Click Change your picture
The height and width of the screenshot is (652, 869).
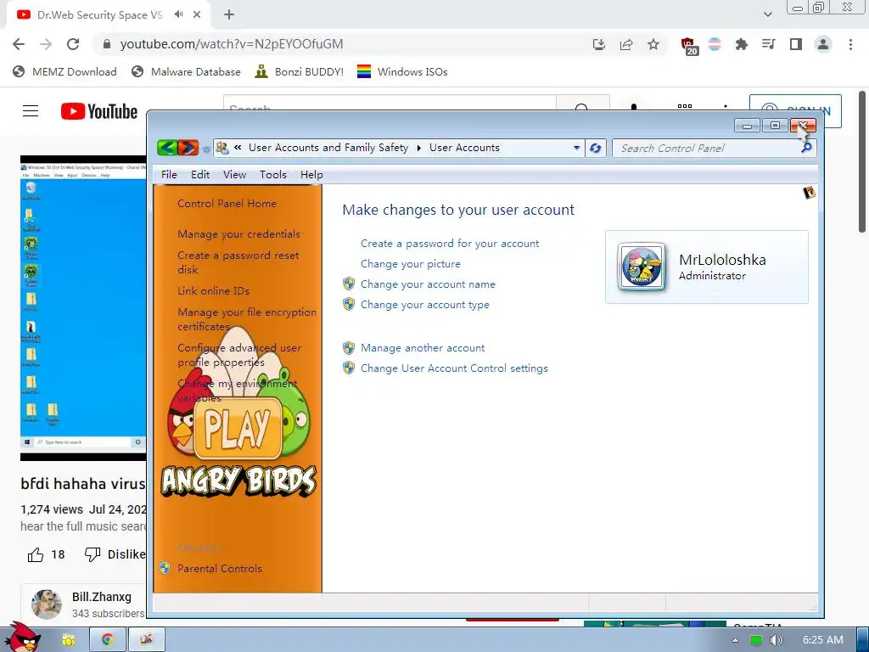410,264
